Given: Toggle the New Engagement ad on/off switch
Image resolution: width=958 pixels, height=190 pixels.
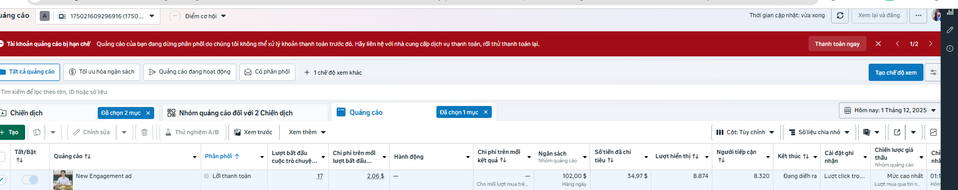Looking at the screenshot, I should [30, 180].
